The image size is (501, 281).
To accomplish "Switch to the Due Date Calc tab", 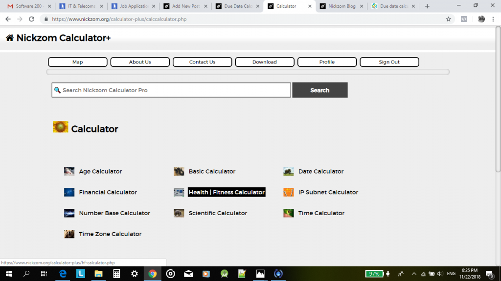I will pos(238,6).
